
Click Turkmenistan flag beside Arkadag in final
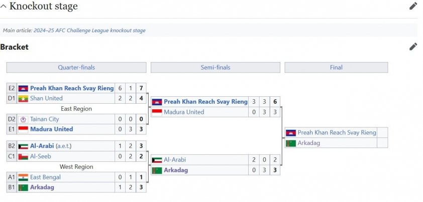click(x=291, y=143)
